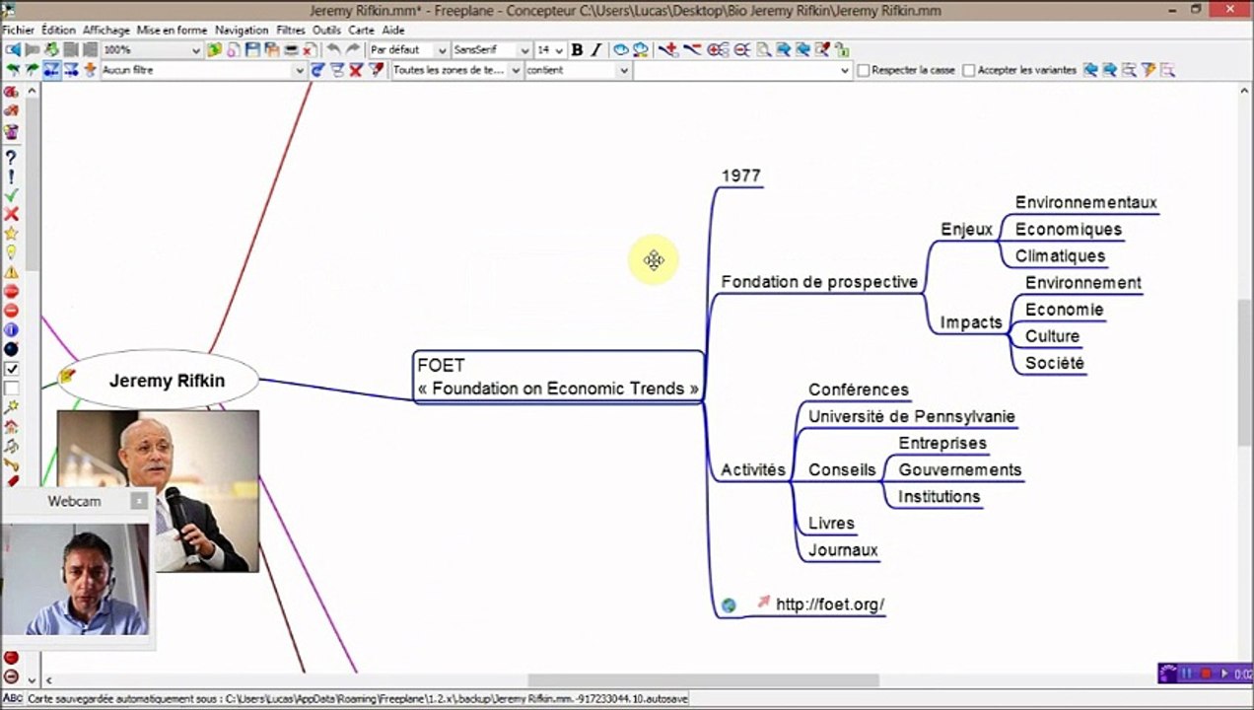Viewport: 1254px width, 710px height.
Task: Enable the Accepter les variantes checkbox
Action: point(969,70)
